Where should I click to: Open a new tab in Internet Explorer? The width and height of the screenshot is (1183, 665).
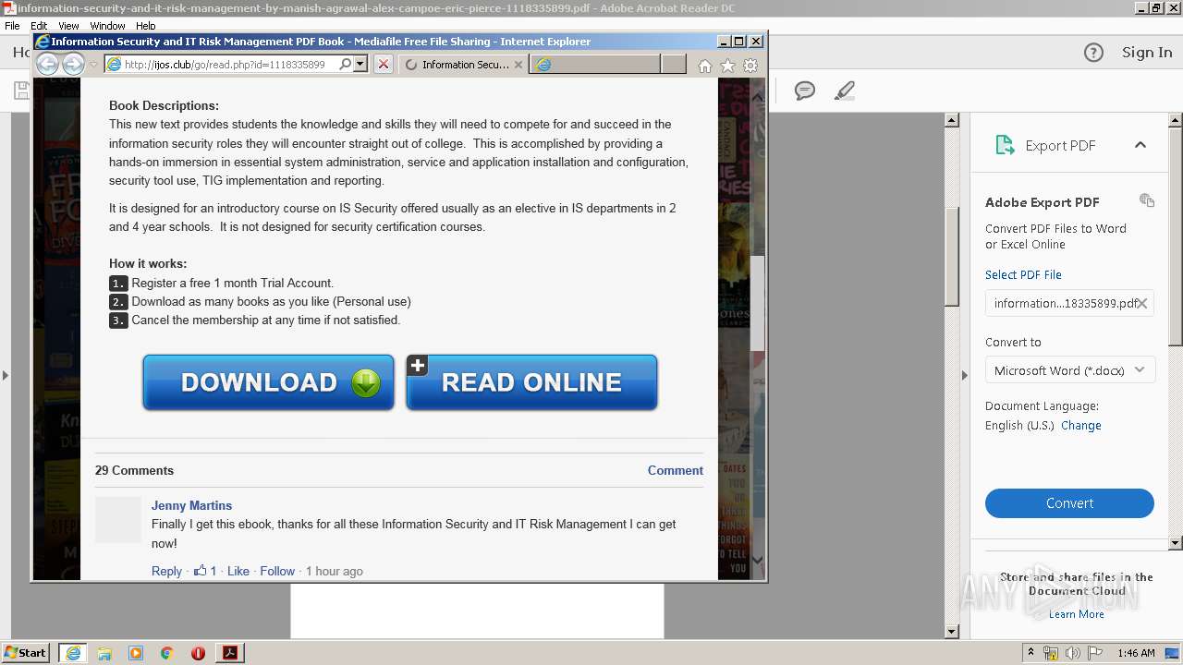pos(674,65)
